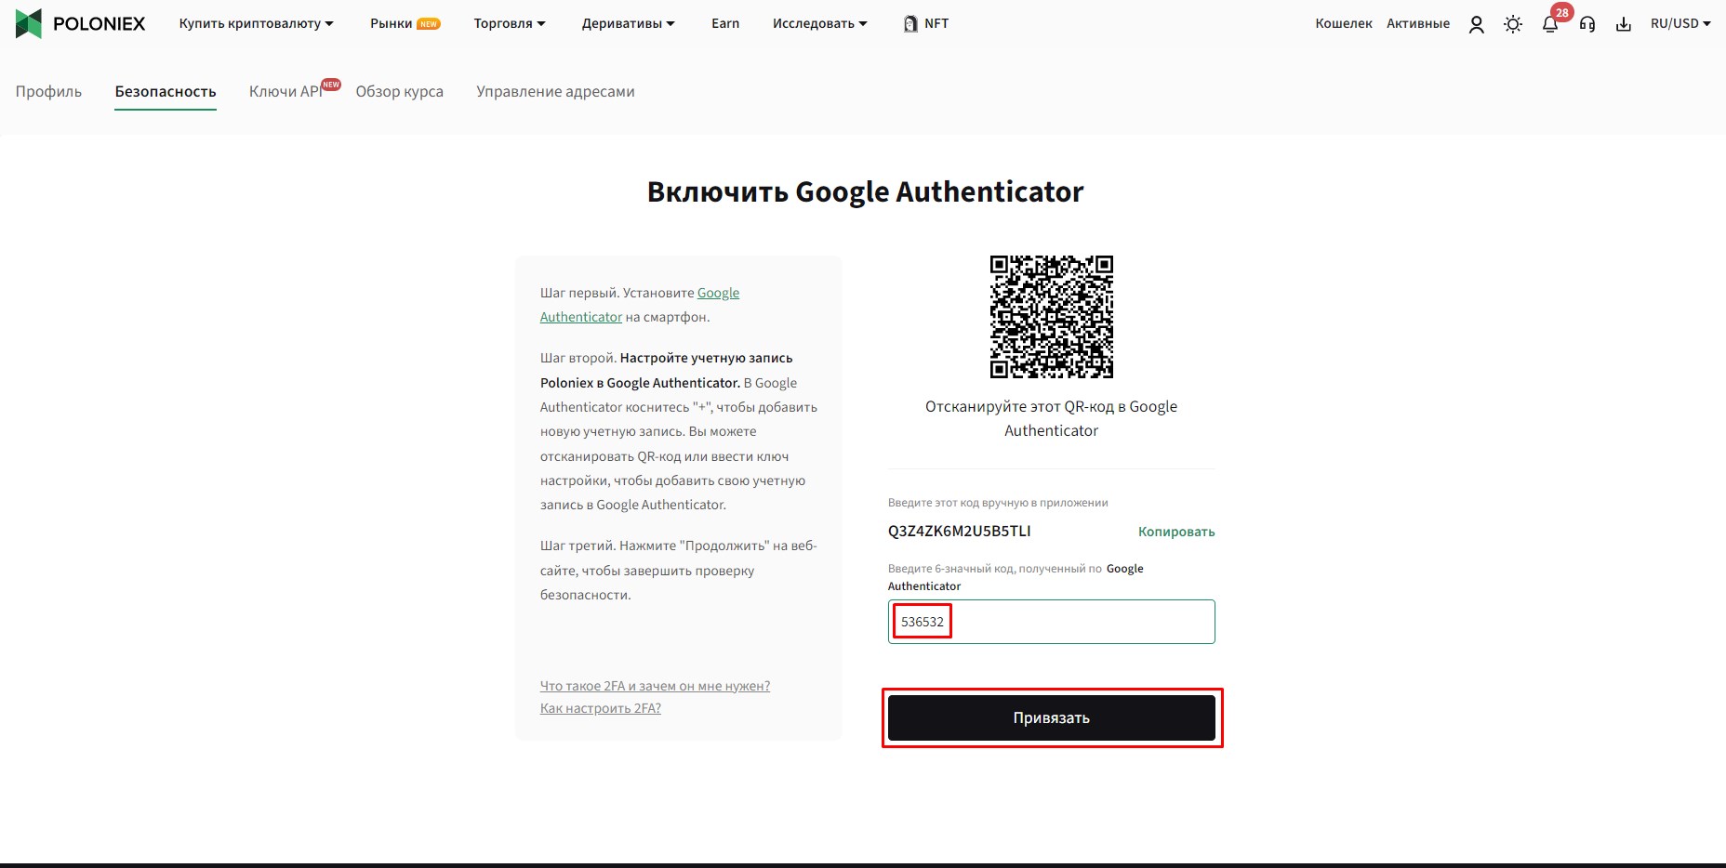
Task: Focus the 6-digit code input field
Action: coord(1051,622)
